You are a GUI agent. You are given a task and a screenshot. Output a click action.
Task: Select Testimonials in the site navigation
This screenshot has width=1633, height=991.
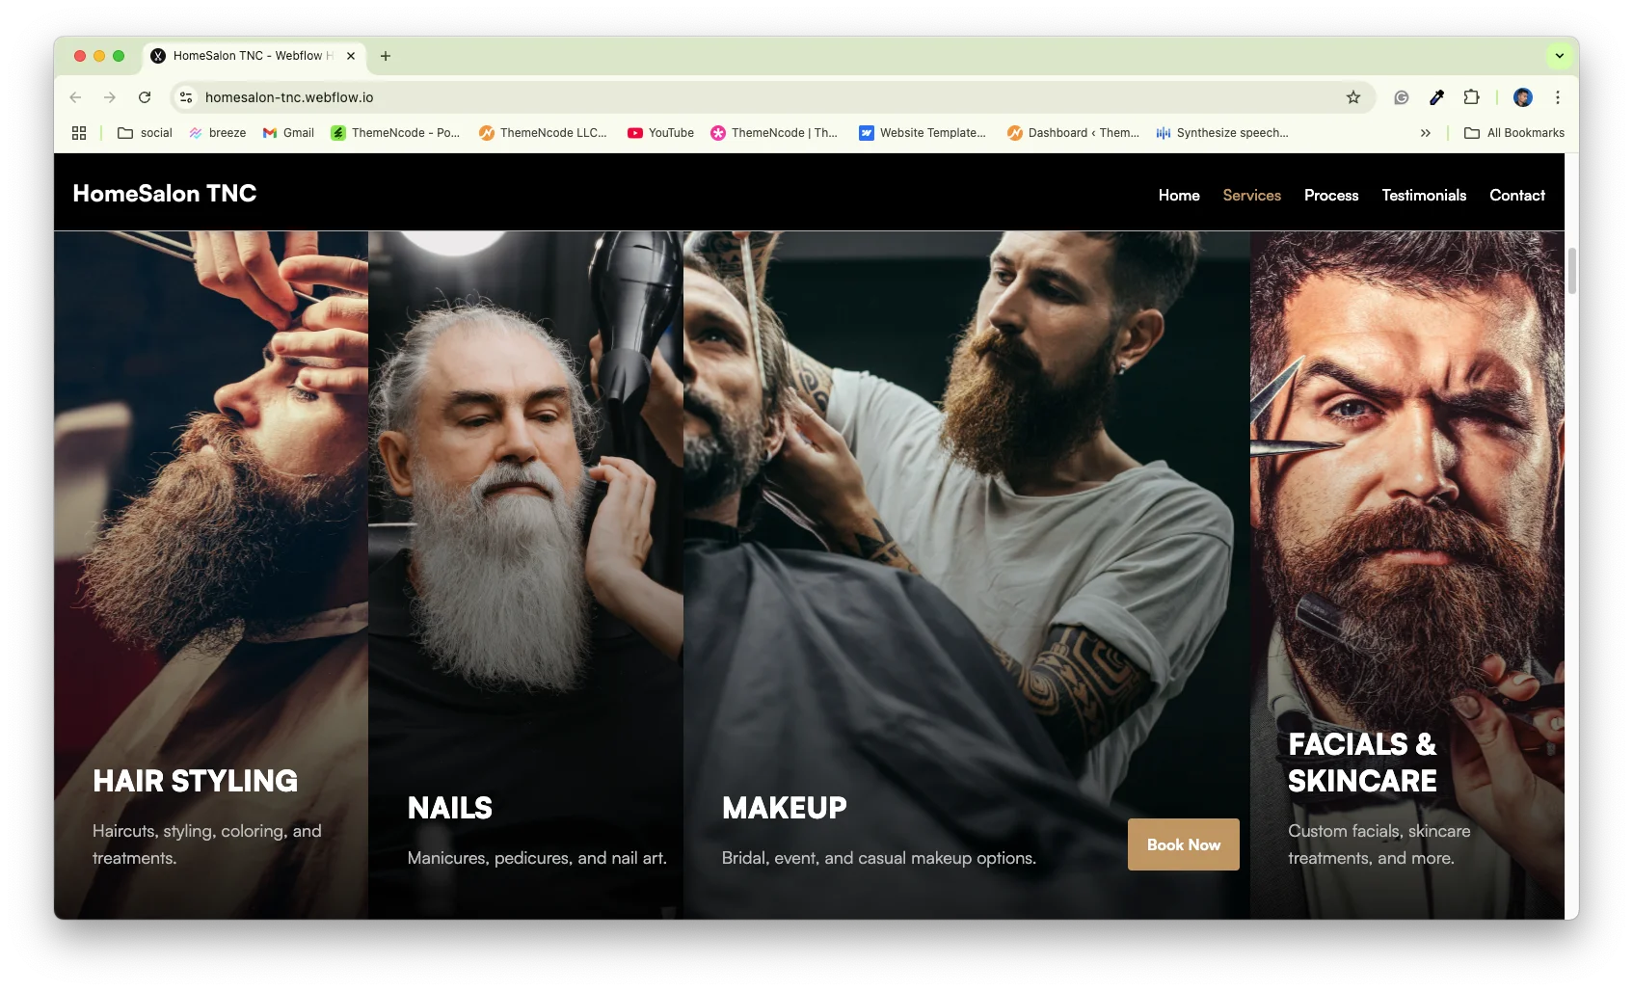(1423, 195)
